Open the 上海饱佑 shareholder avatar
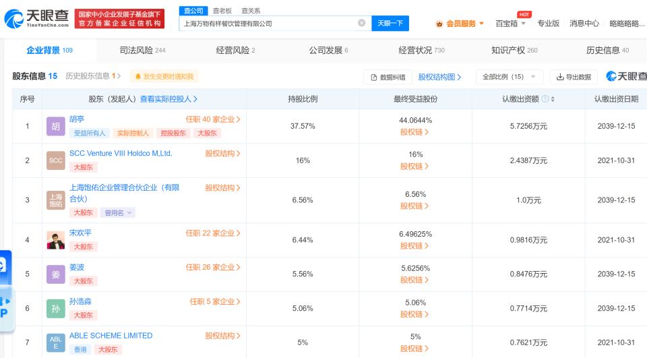Viewport: 647px width, 358px height. pyautogui.click(x=56, y=200)
